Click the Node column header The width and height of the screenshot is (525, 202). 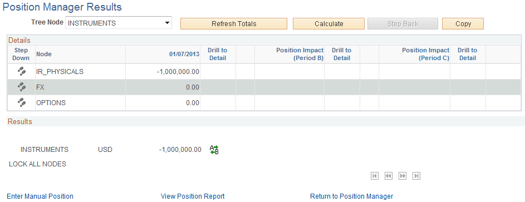point(44,54)
